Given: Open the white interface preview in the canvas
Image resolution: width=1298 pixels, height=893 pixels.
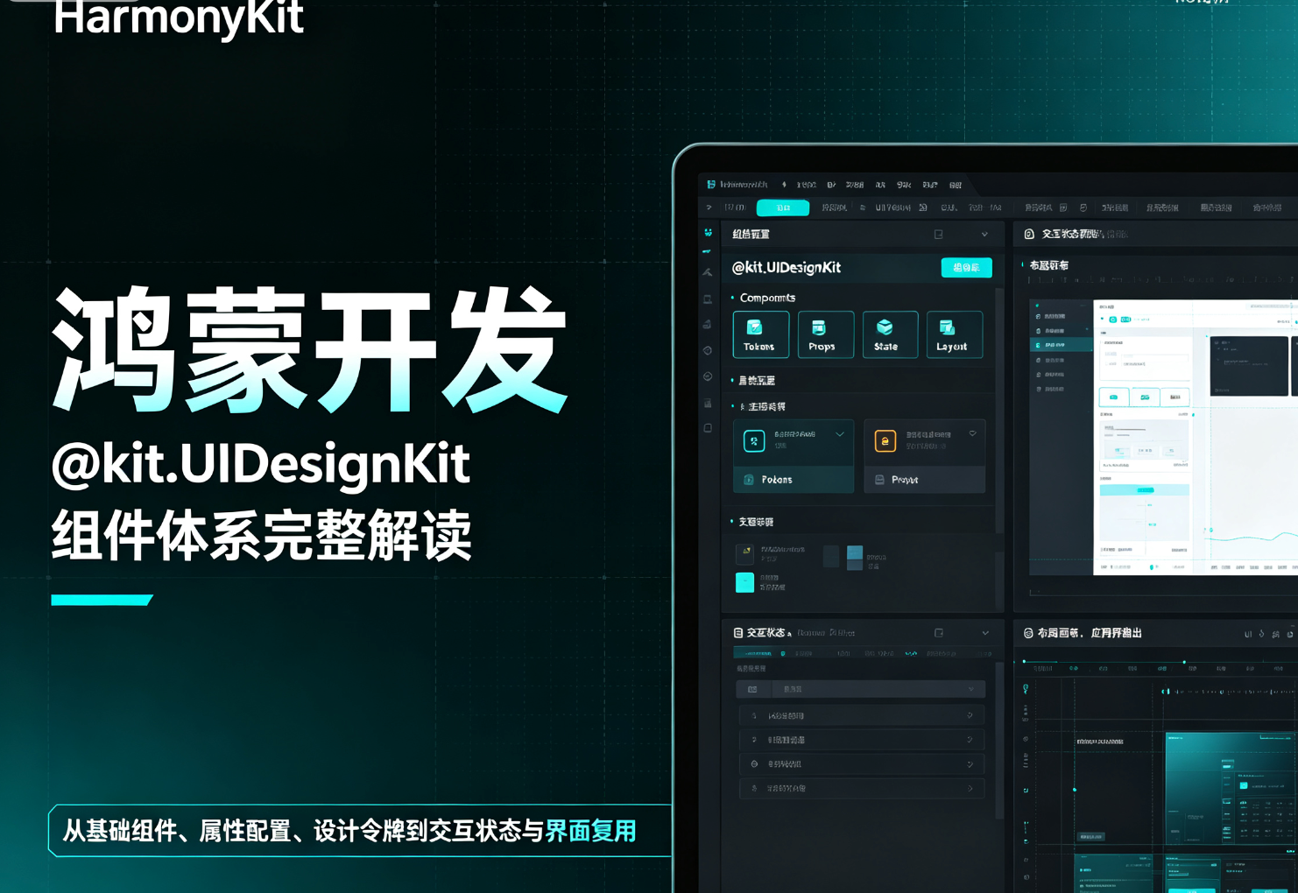Looking at the screenshot, I should 1196,438.
